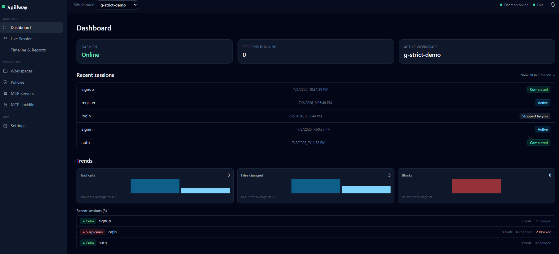Click the Daemon online status indicator

(x=514, y=5)
